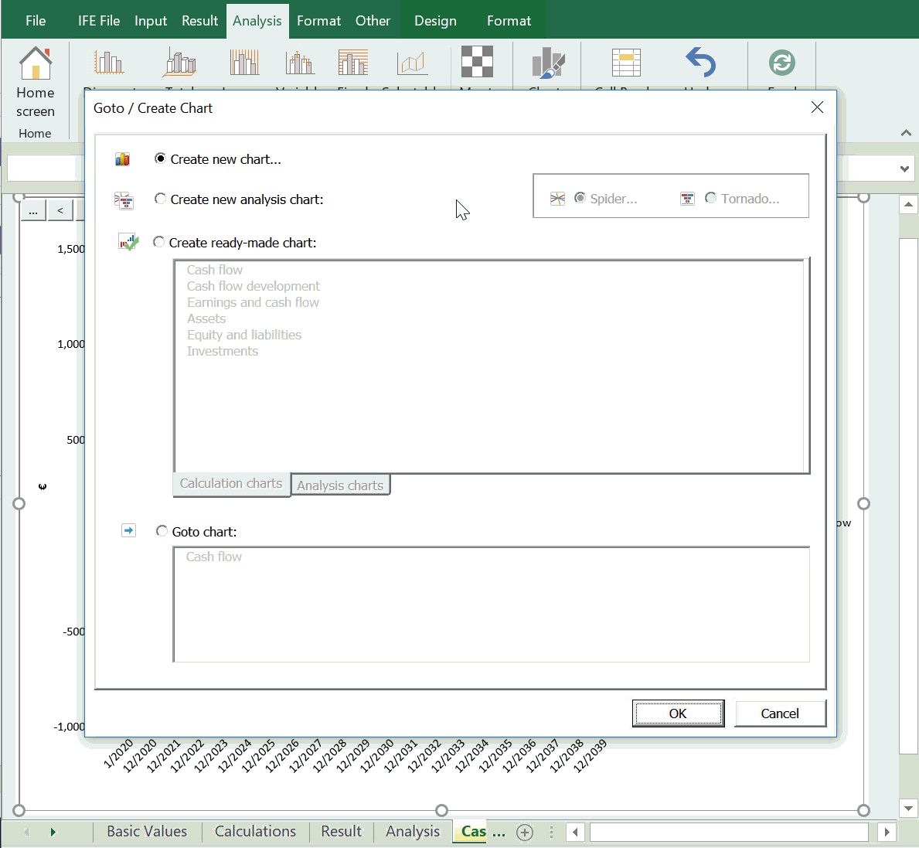Viewport: 919px width, 848px height.
Task: Open the IFE File ribbon tab
Action: pos(99,21)
